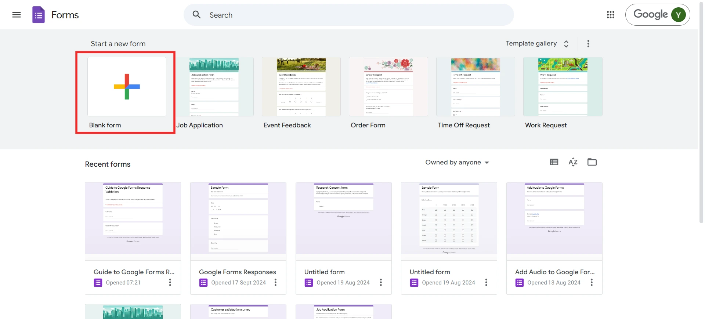Viewport: 705px width, 319px height.
Task: Open the Event Feedback template
Action: tap(301, 87)
